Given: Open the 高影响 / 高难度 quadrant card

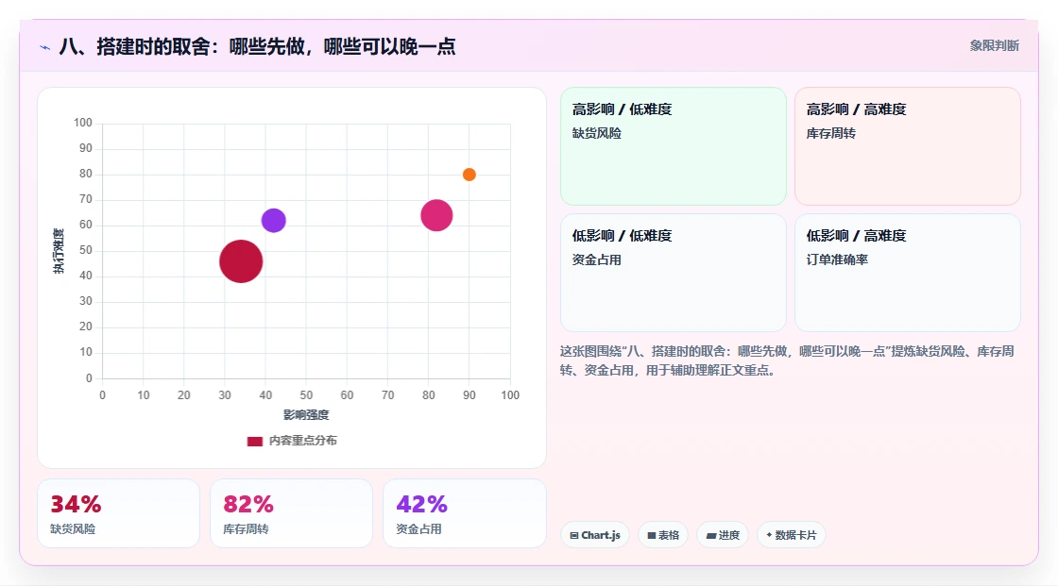Looking at the screenshot, I should point(908,146).
